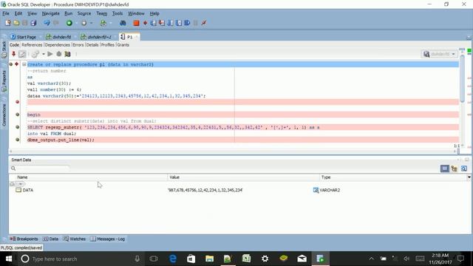Click the Step Over debug icon

coord(153,23)
